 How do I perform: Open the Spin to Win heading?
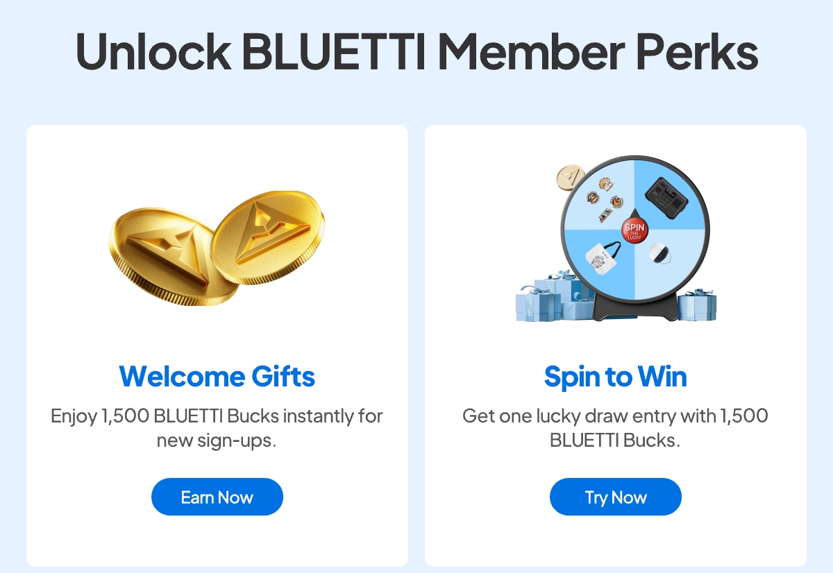(x=616, y=377)
